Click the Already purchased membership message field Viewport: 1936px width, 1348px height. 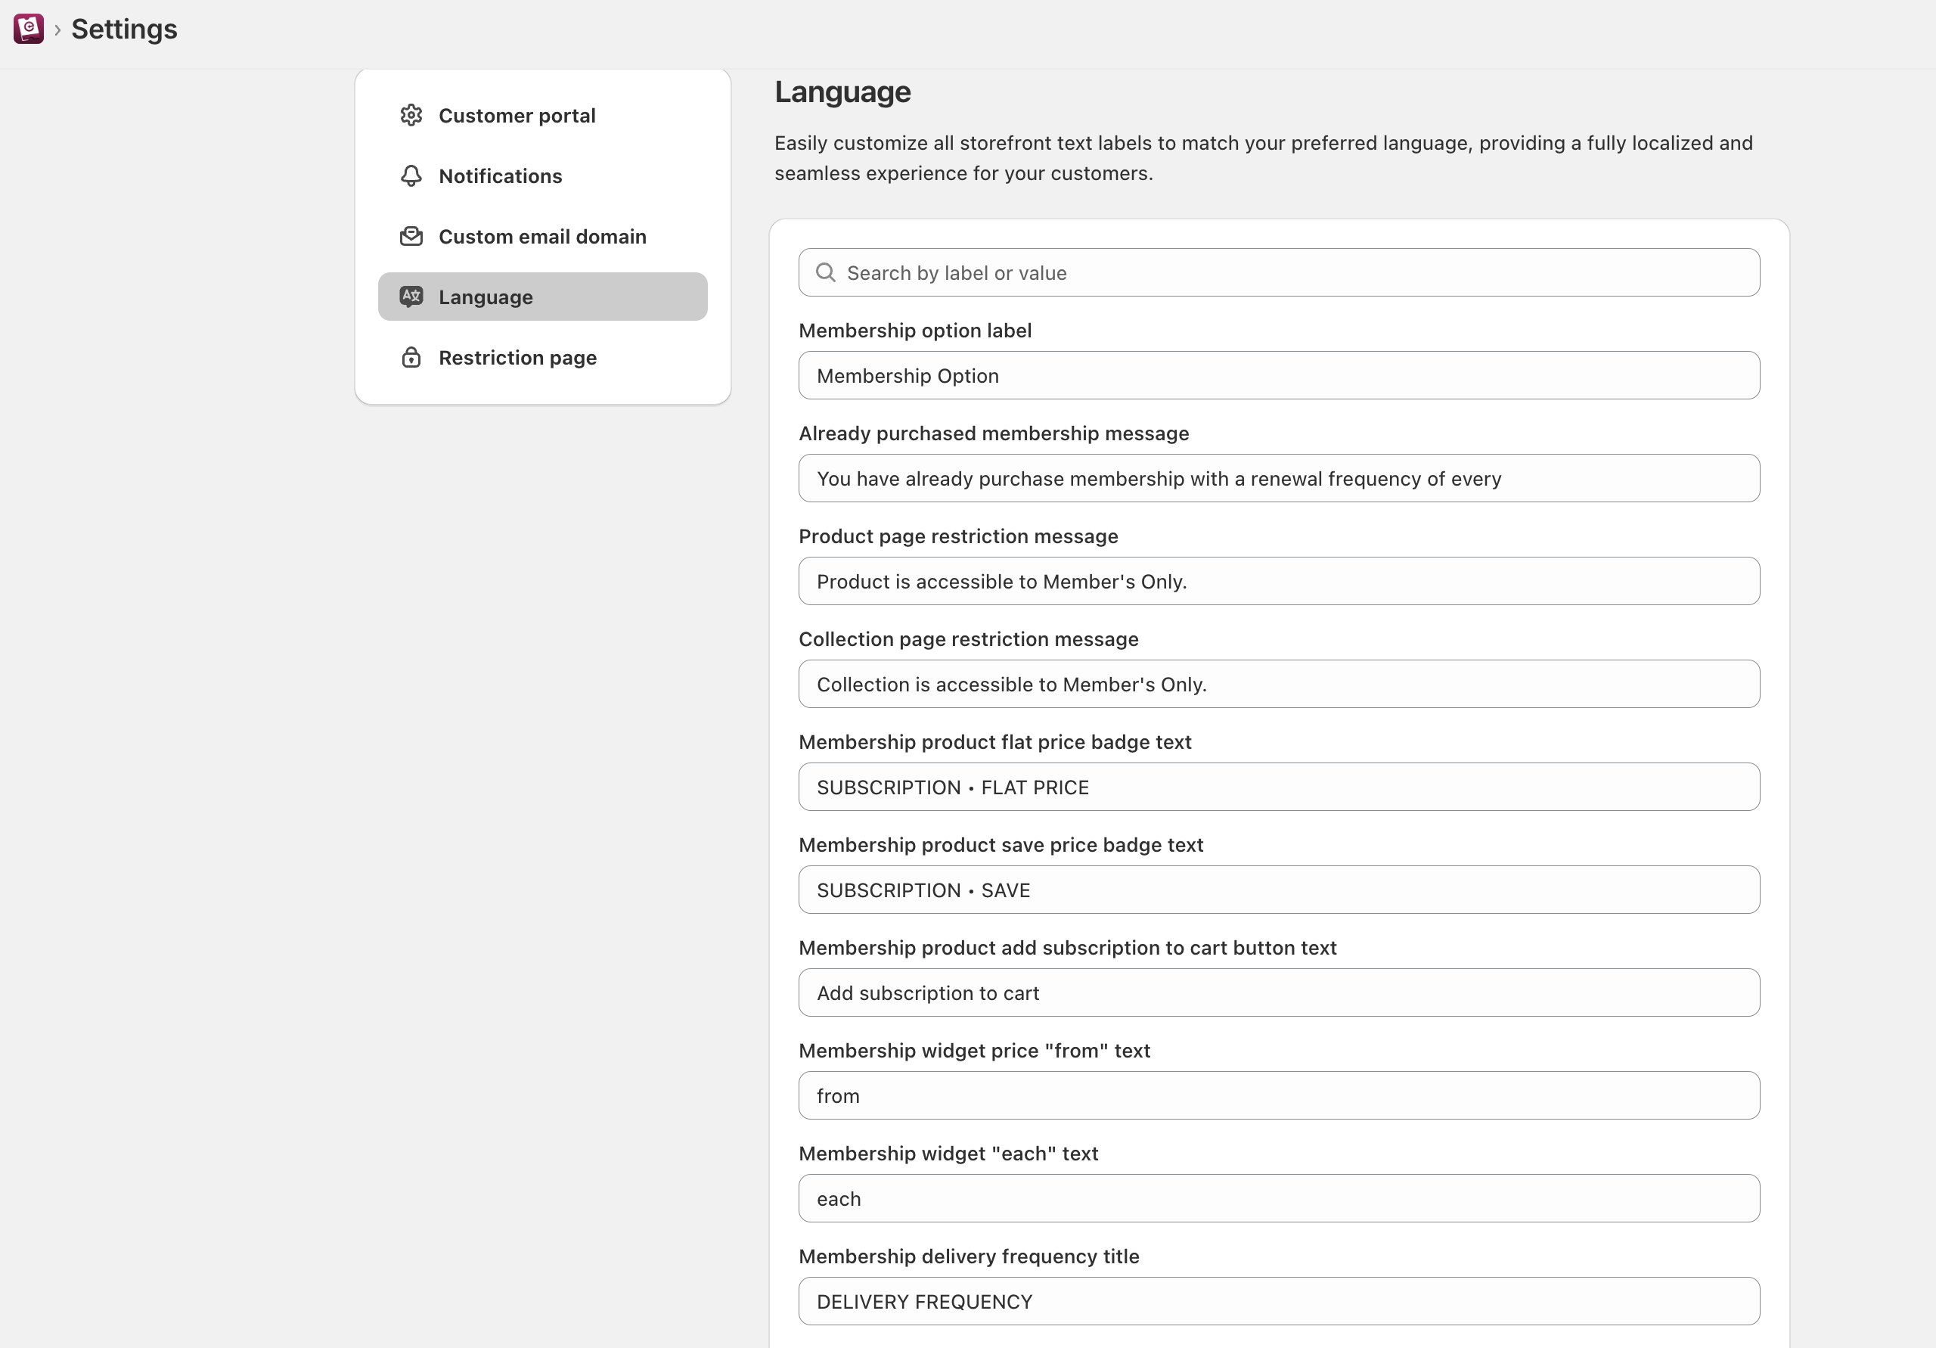[x=1278, y=478]
